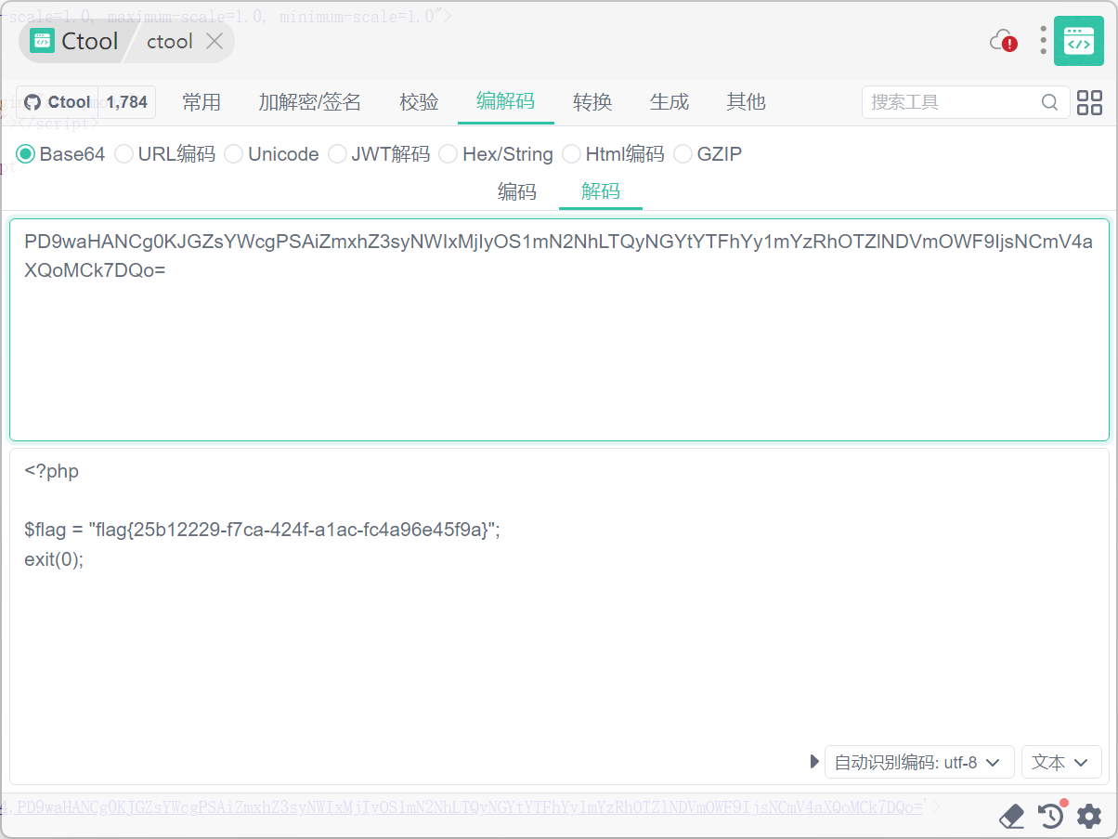1118x839 pixels.
Task: Open the three-dot more menu
Action: point(1044,41)
